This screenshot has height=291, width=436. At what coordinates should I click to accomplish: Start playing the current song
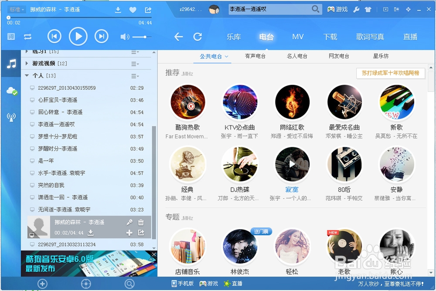coord(78,37)
